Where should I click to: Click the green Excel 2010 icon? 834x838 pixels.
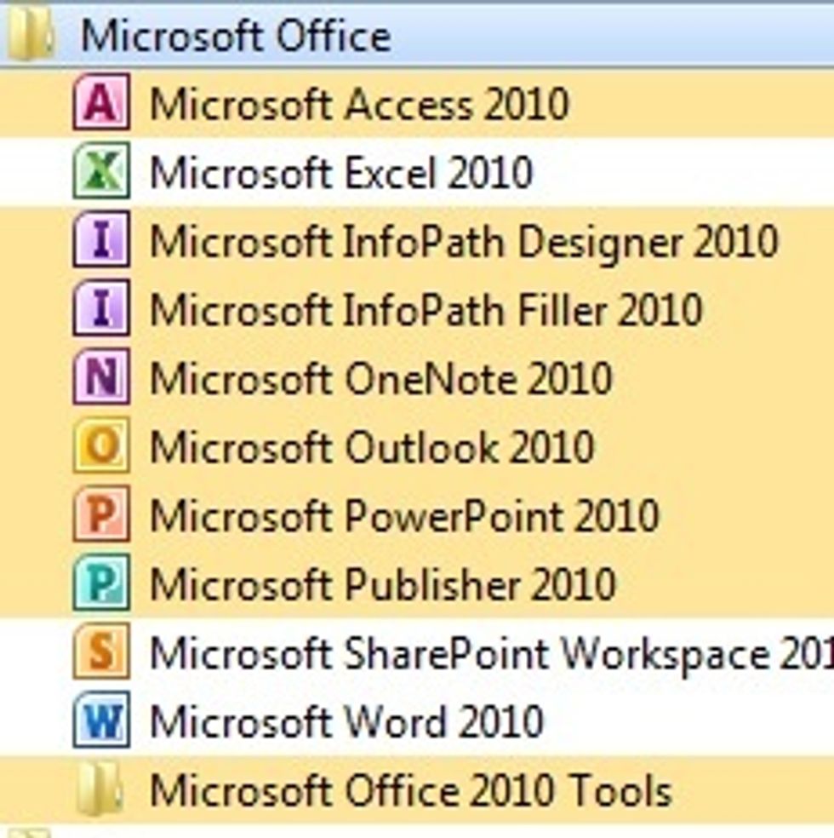(101, 172)
